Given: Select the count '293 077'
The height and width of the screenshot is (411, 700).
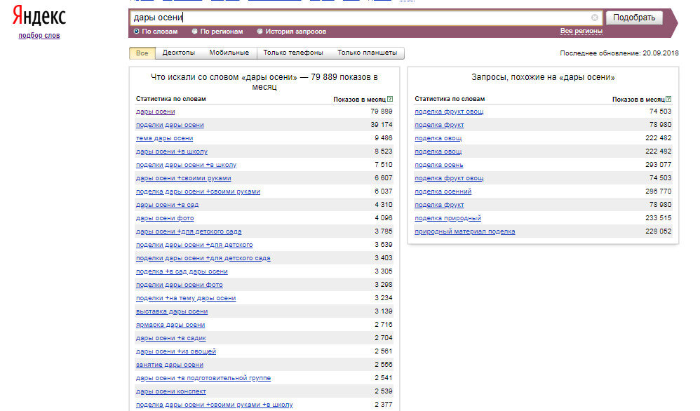Looking at the screenshot, I should [x=658, y=165].
